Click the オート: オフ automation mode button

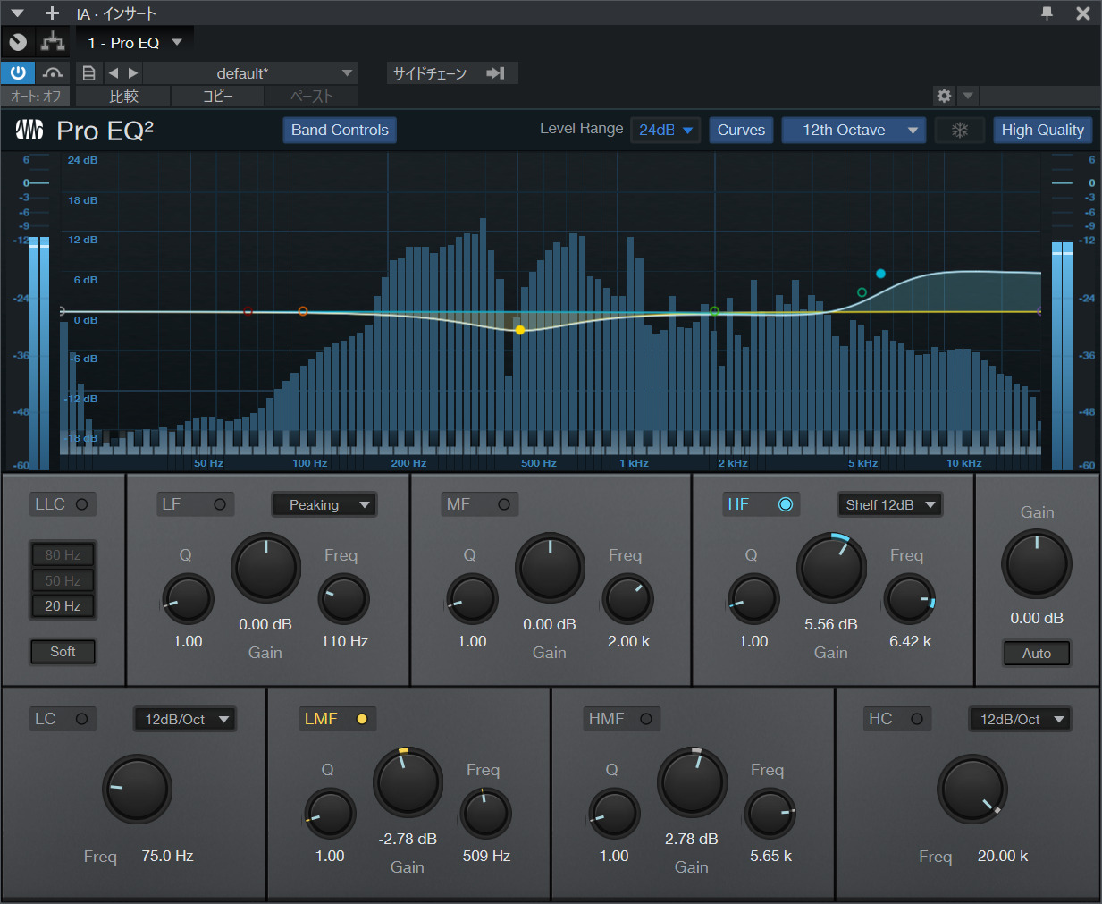[x=37, y=97]
